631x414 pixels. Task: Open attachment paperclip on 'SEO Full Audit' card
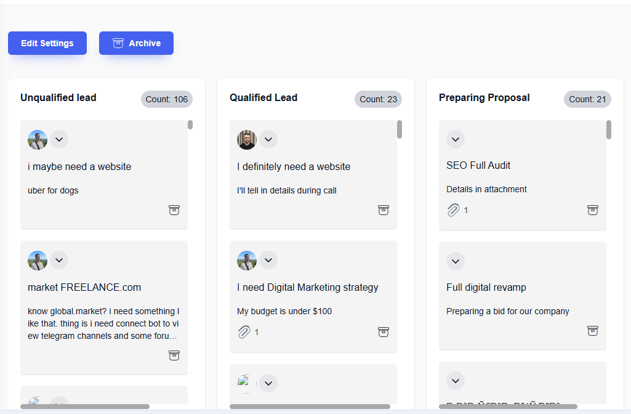click(453, 210)
